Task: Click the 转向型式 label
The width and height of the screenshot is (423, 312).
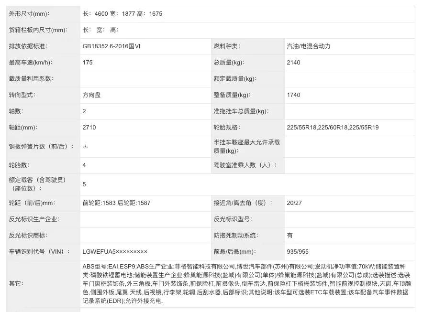Action: point(22,95)
